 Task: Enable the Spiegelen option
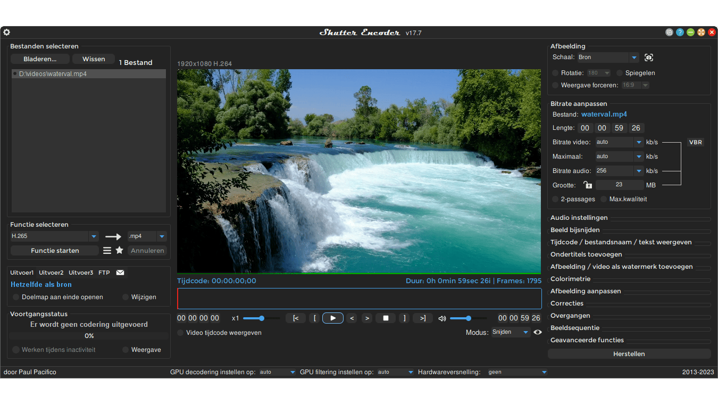point(620,73)
